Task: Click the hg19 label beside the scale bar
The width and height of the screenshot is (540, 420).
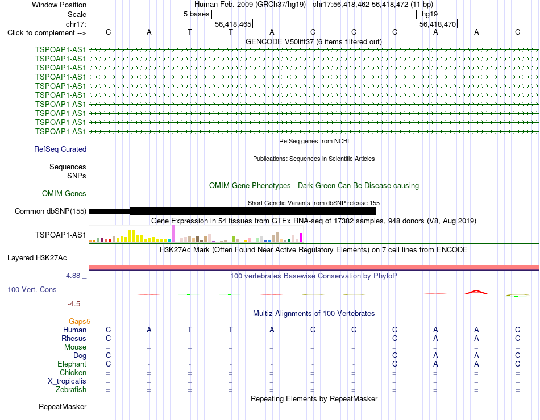Action: pos(430,14)
